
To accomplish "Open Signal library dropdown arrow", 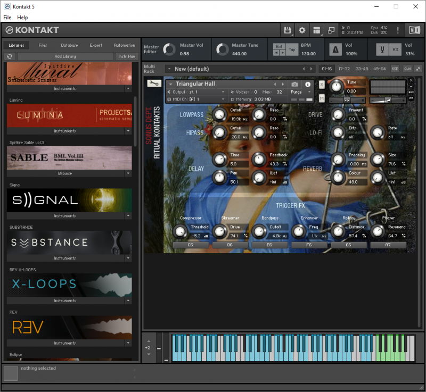I will pyautogui.click(x=128, y=215).
